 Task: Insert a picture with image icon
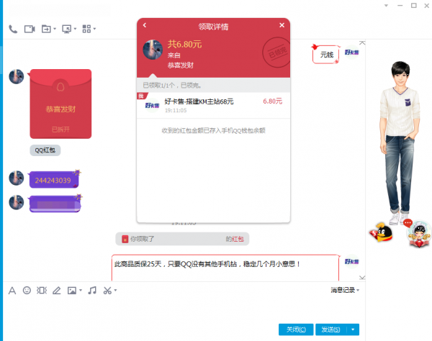(72, 291)
